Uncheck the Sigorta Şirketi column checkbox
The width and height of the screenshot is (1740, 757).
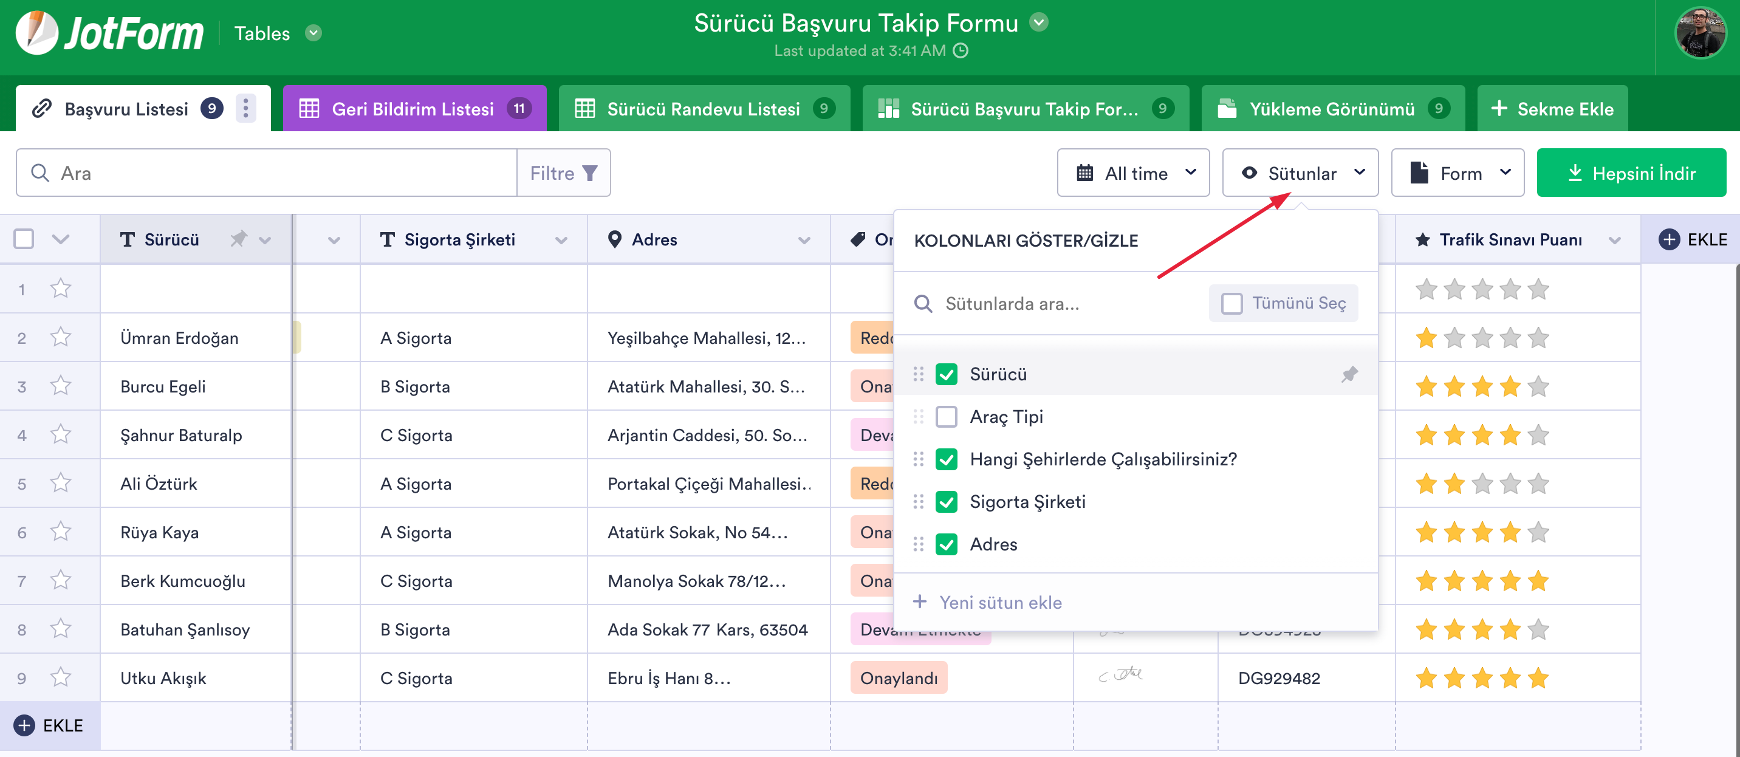pos(947,502)
